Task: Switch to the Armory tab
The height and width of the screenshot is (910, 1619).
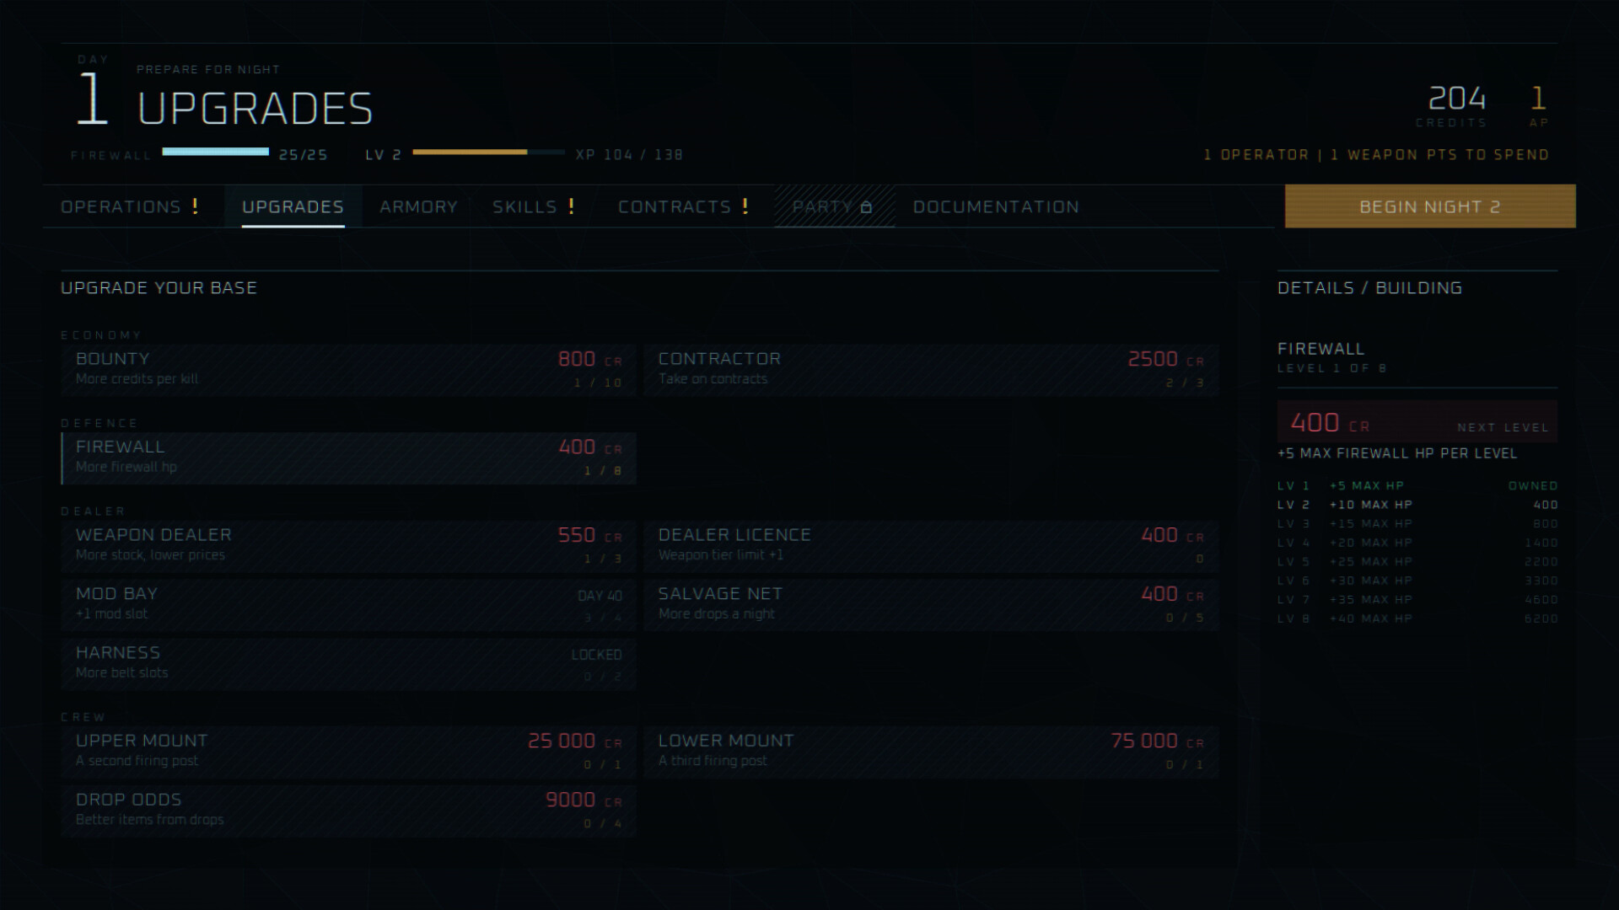Action: tap(418, 206)
